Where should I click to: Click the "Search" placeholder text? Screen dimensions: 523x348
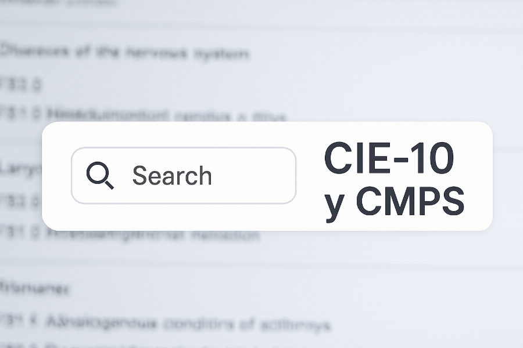(x=172, y=175)
